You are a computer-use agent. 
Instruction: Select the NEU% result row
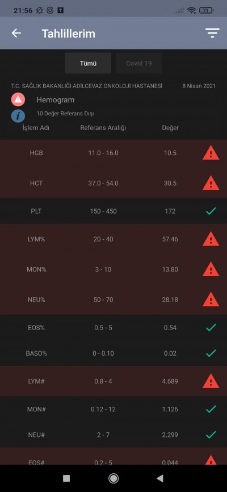pos(113,299)
